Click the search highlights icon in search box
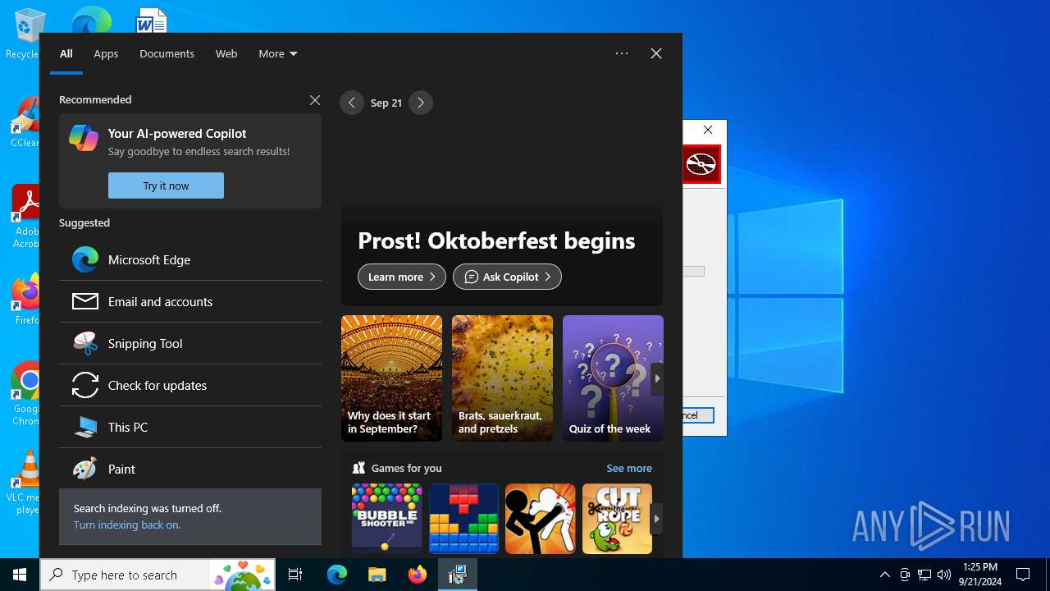 pos(242,575)
